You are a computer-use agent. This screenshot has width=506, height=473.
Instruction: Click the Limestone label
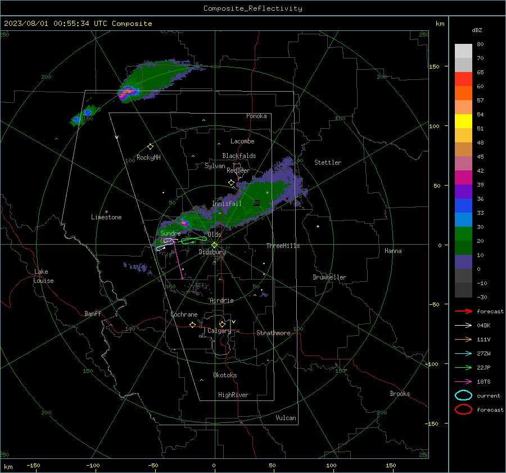pos(106,217)
